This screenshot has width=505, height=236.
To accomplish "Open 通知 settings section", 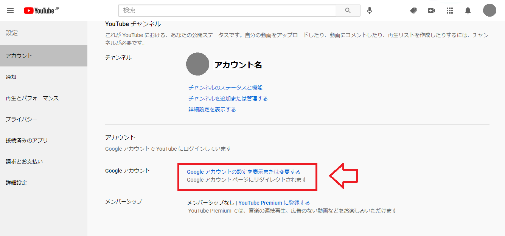I will pos(44,77).
